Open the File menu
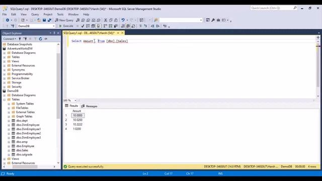 coord(5,15)
